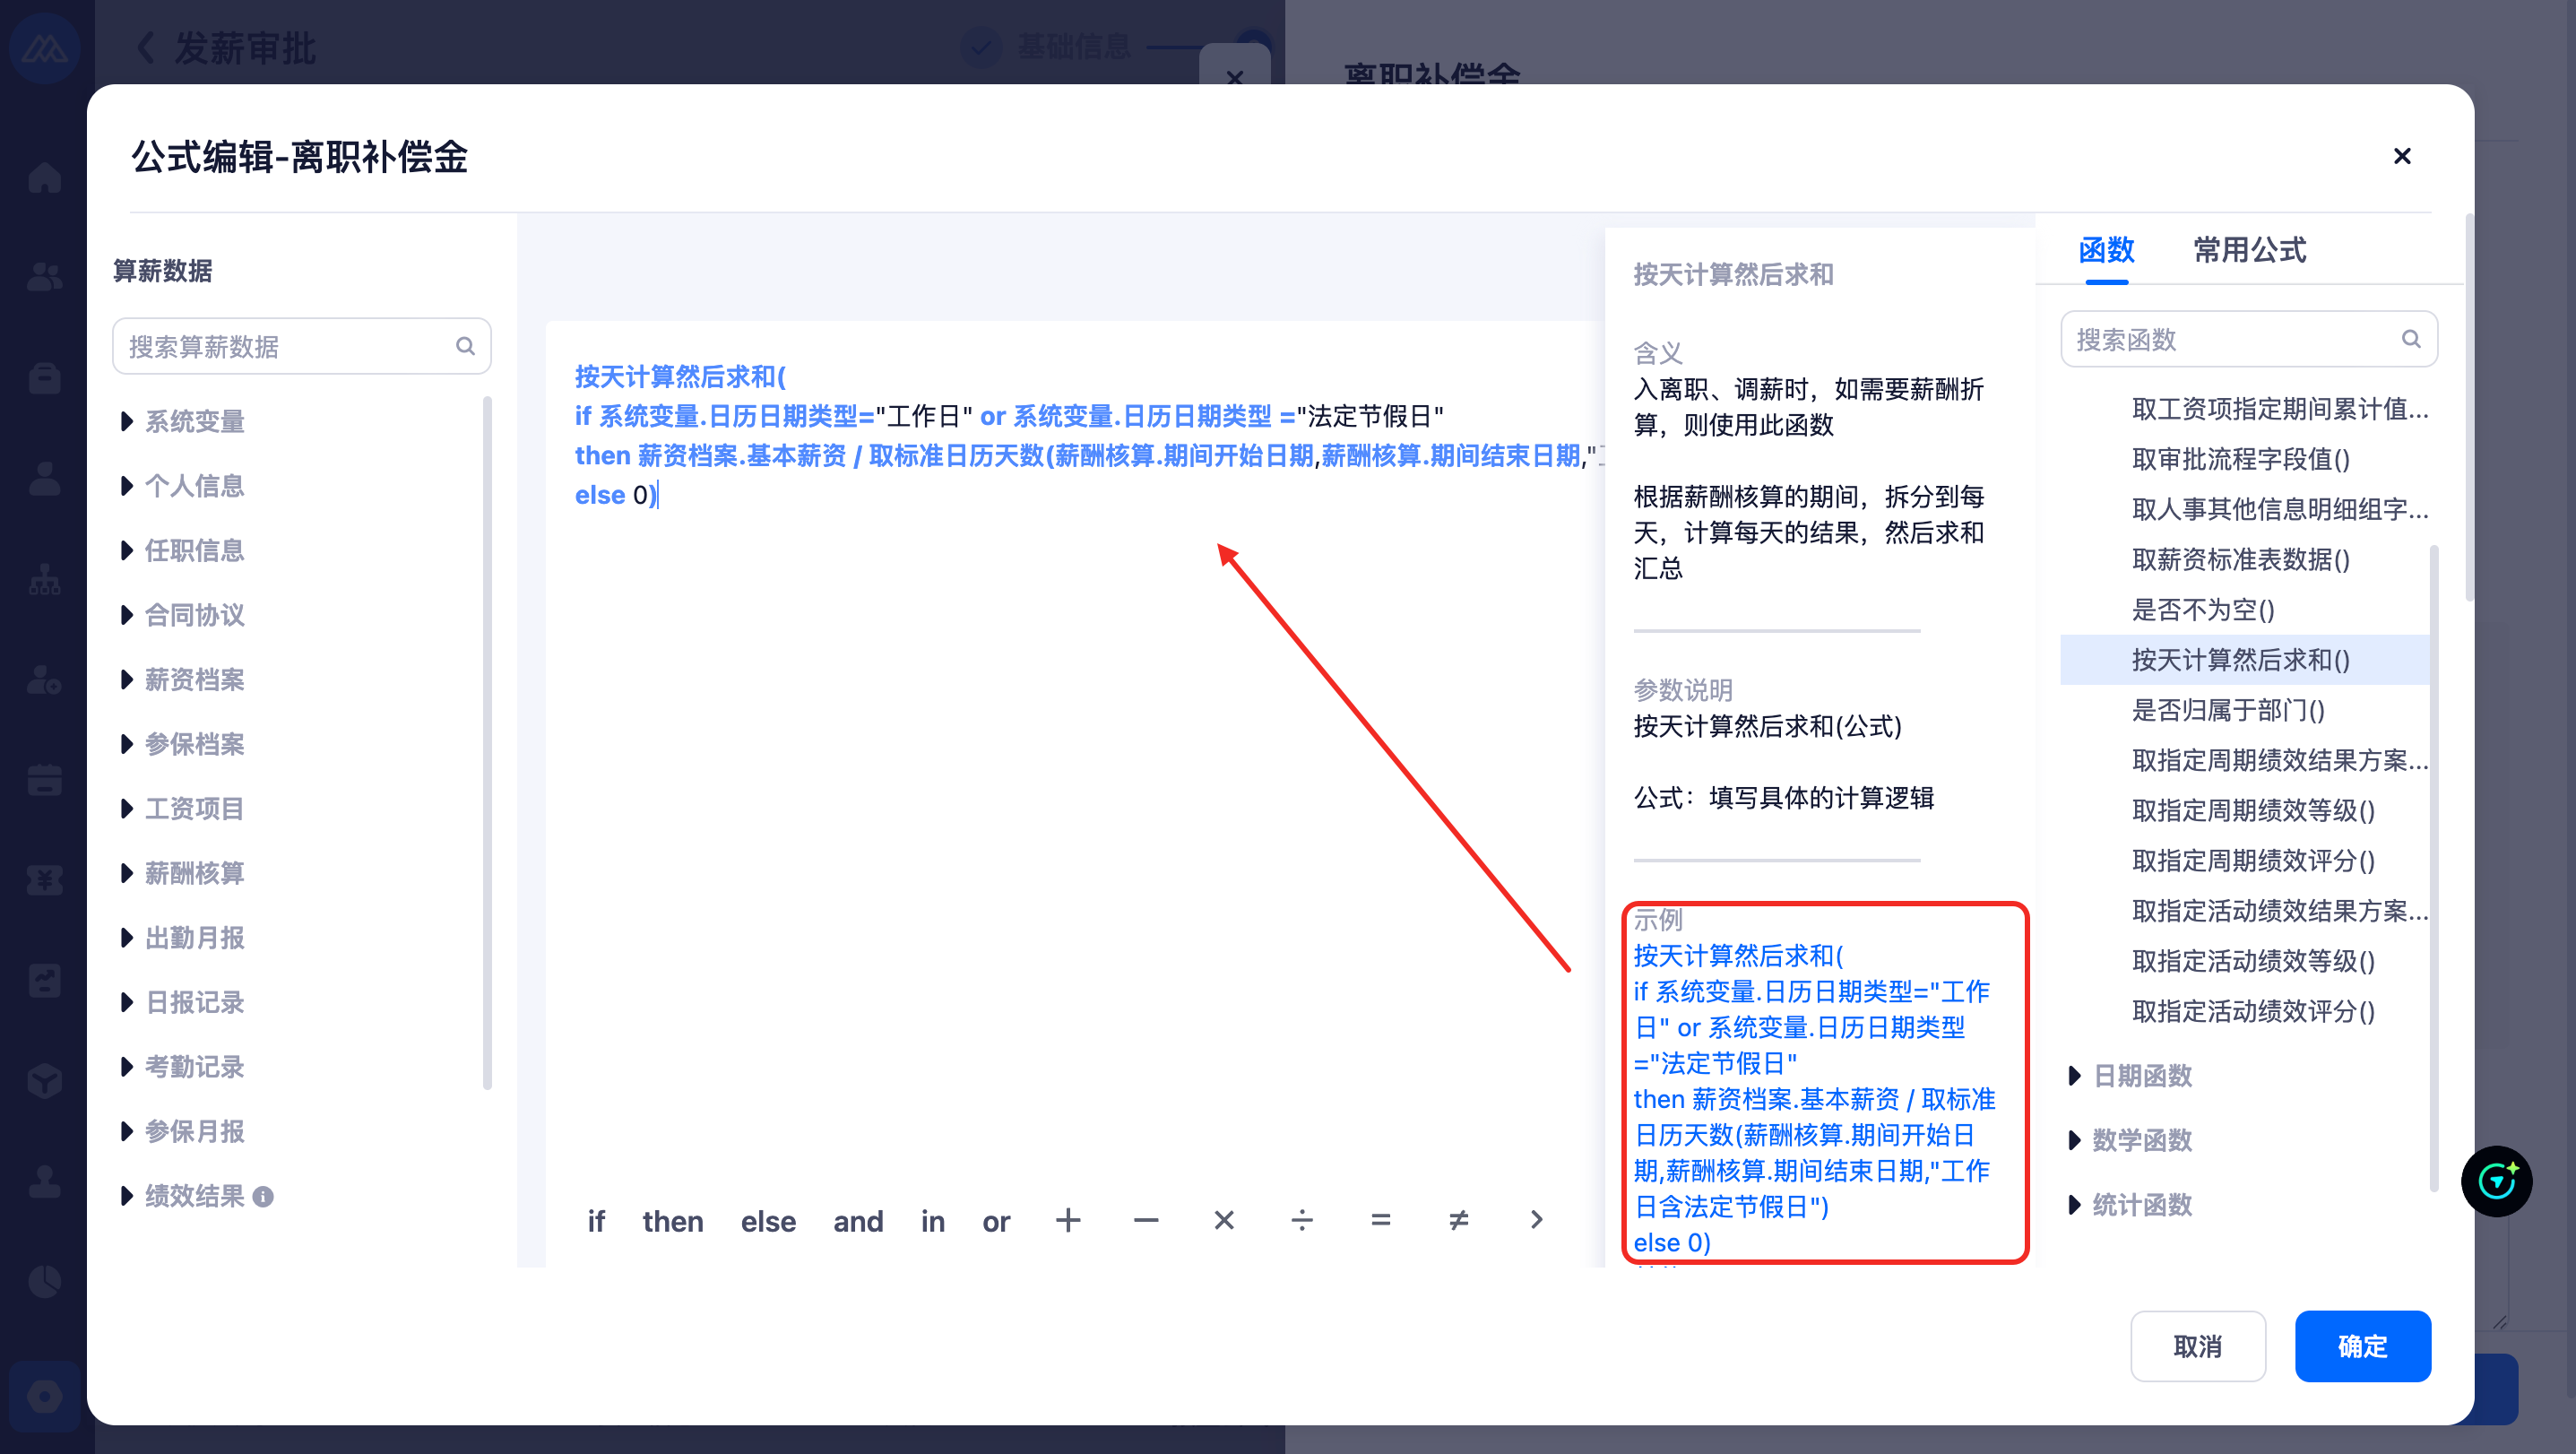
Task: Click the info icon next to 绩效结果
Action: tap(263, 1196)
